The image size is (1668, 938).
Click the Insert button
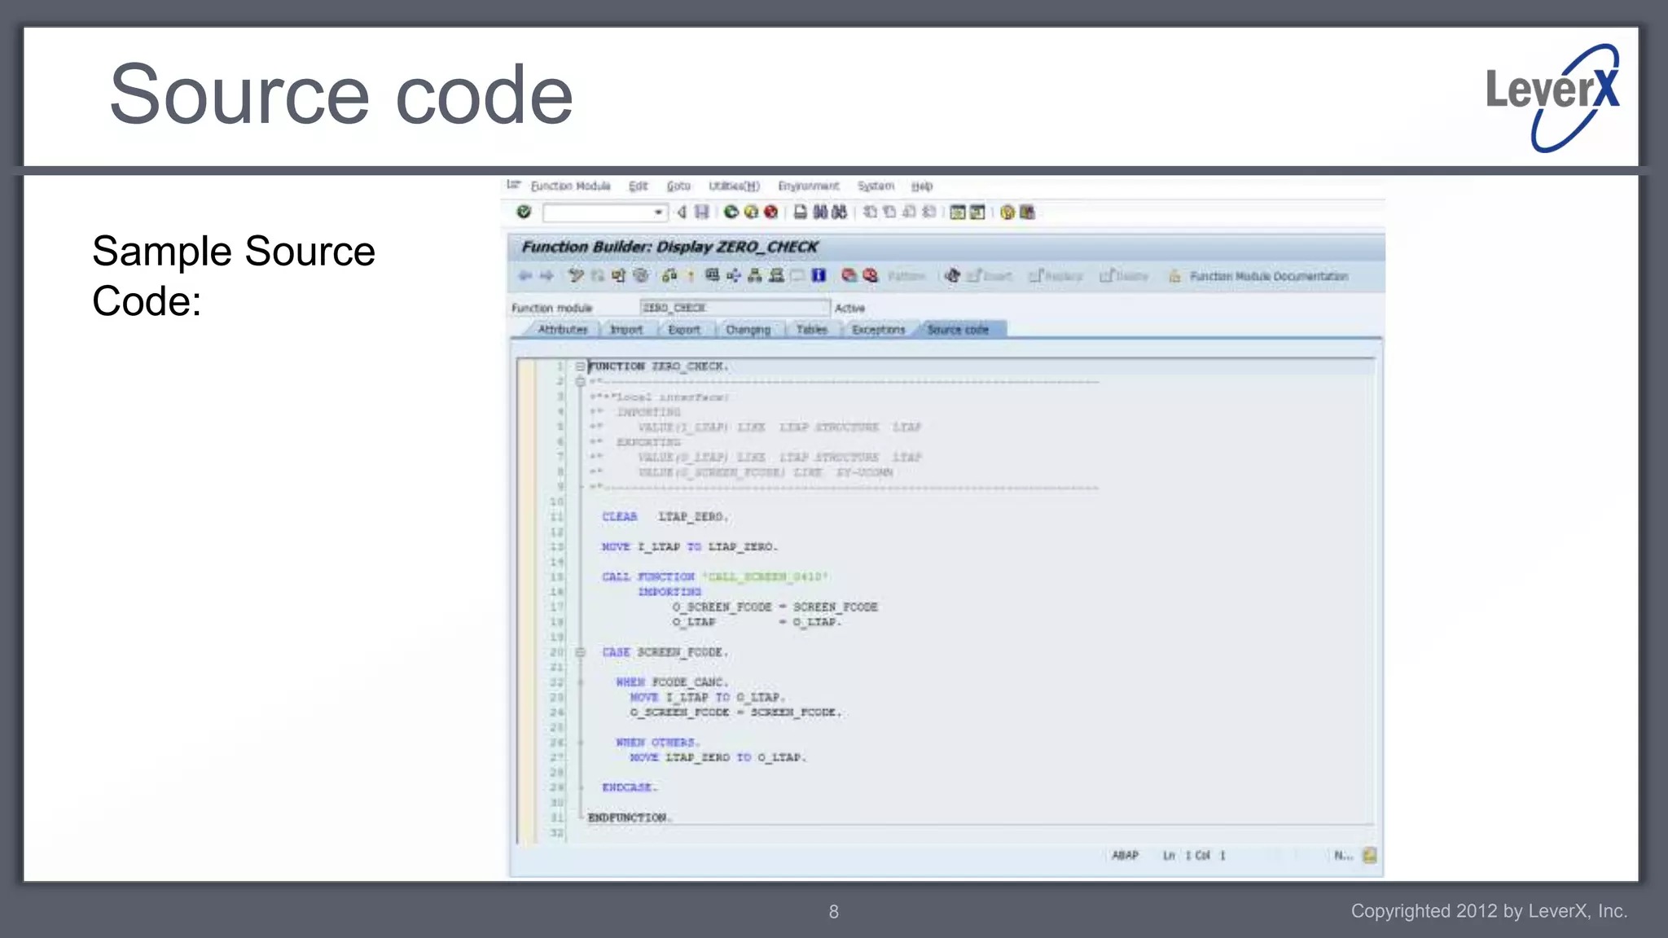tap(989, 276)
